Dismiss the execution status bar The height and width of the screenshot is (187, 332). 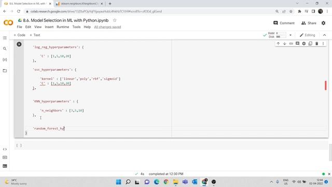pyautogui.click(x=329, y=174)
